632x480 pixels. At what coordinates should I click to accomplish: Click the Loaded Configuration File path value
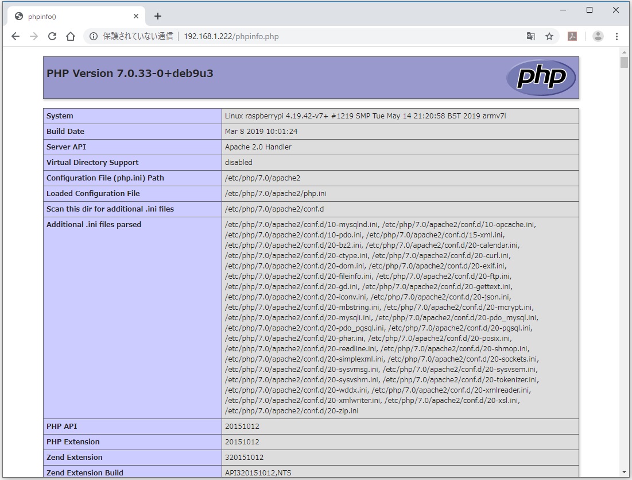click(276, 194)
